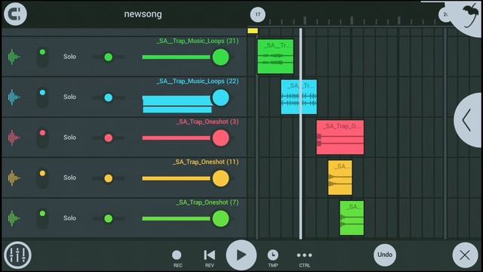Solo the Trap_Oneshot (3) track
This screenshot has height=272, width=483.
pos(69,138)
